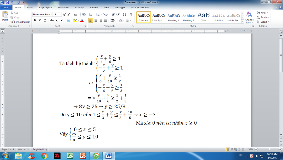Minimize the ribbon with caret arrow
This screenshot has height=160, width=283.
(x=276, y=7)
